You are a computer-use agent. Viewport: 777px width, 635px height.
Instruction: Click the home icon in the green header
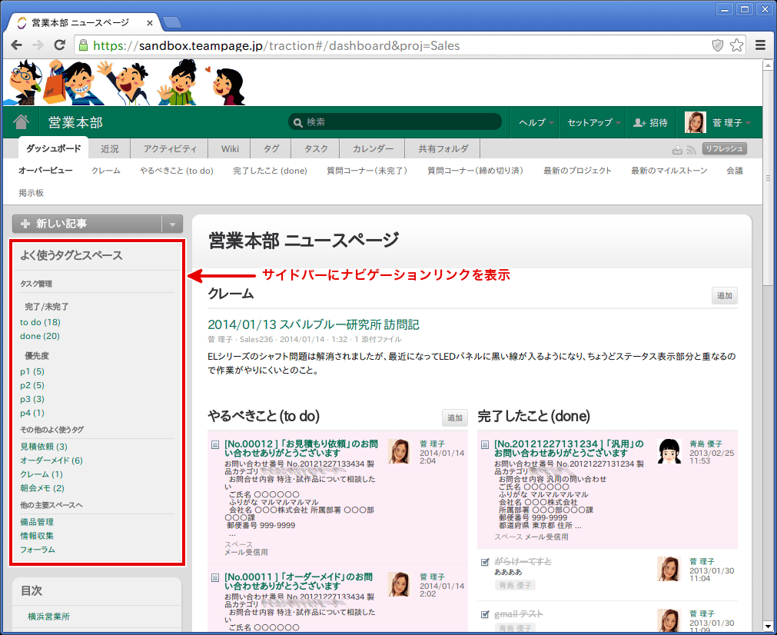coord(21,122)
